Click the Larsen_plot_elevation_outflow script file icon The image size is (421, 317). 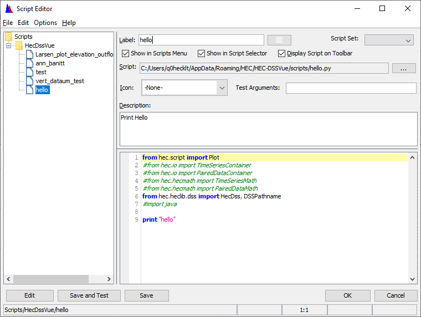pyautogui.click(x=30, y=54)
